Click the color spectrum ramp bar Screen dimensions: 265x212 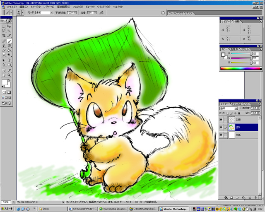(x=241, y=68)
